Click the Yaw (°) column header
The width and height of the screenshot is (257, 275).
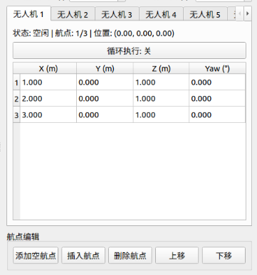(217, 68)
